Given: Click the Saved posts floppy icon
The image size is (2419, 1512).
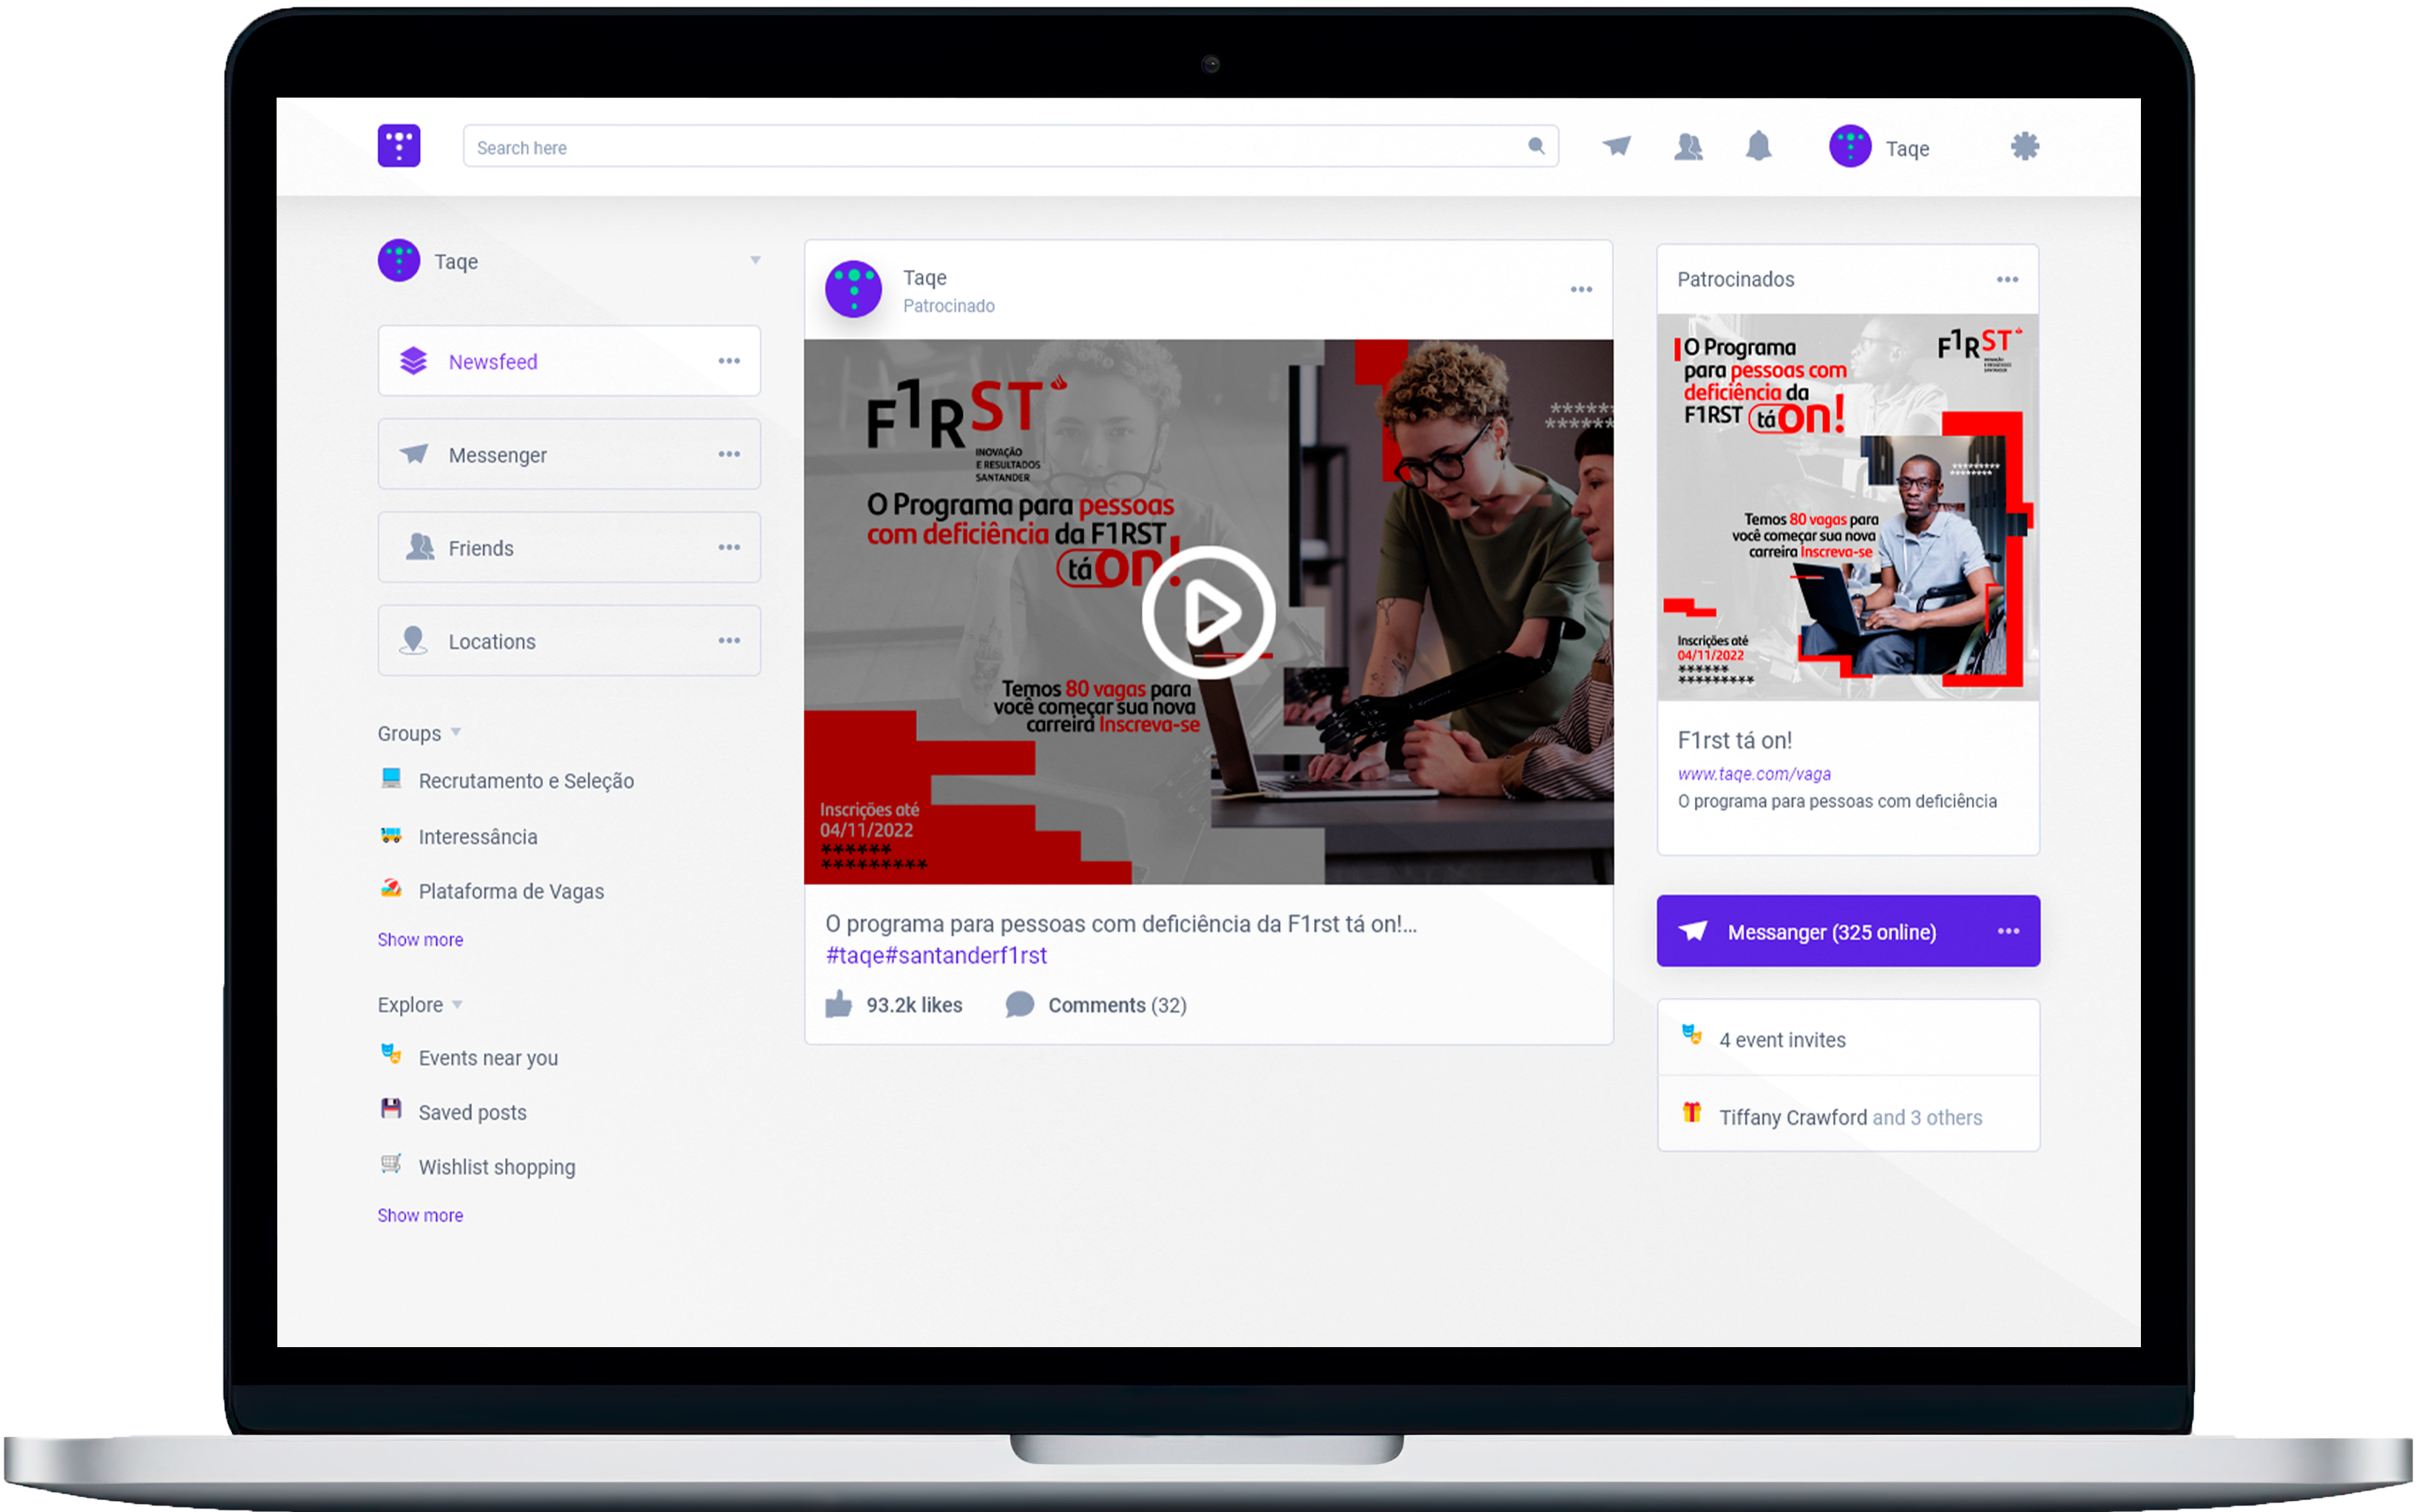Looking at the screenshot, I should click(x=391, y=1108).
